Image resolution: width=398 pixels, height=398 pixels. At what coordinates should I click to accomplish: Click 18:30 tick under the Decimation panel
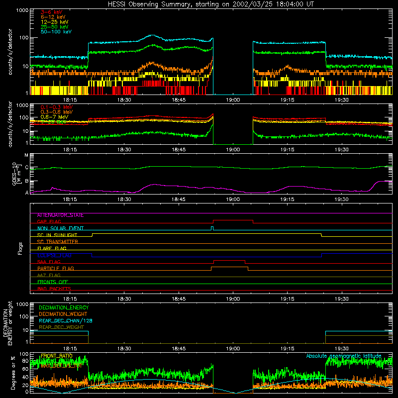pyautogui.click(x=124, y=349)
